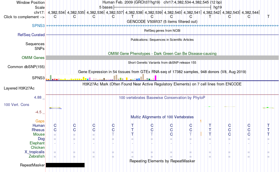This screenshot has height=172, width=279.
Task: Click the black SPNS3 label beside GTEx bars
Action: coord(38,78)
